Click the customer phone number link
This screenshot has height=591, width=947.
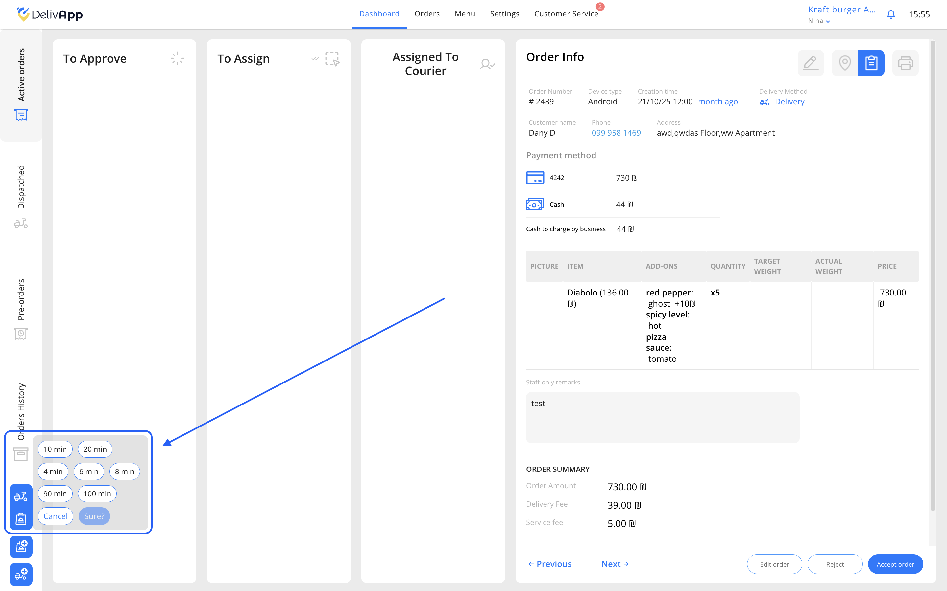click(616, 133)
